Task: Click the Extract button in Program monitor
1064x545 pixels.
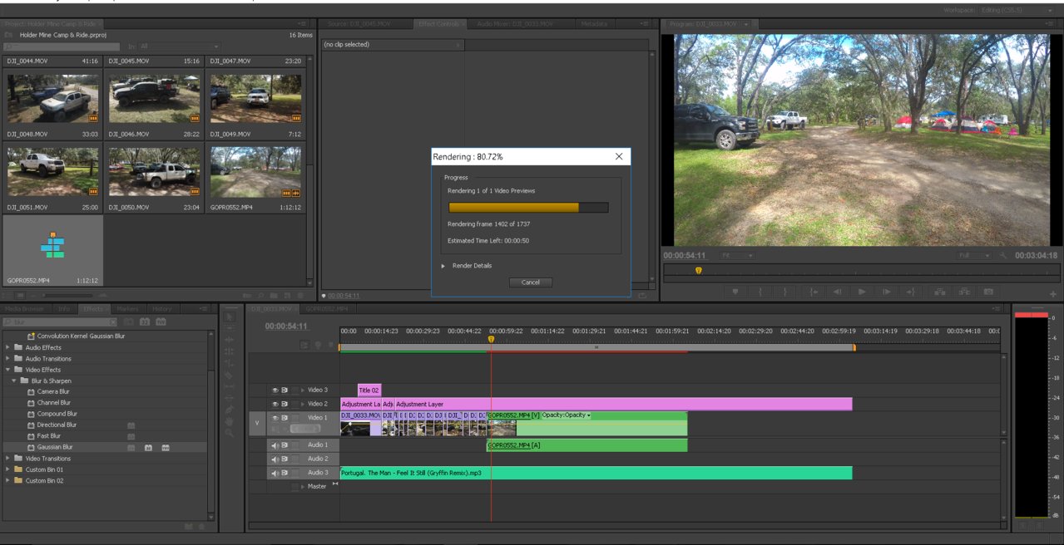Action: [x=964, y=292]
